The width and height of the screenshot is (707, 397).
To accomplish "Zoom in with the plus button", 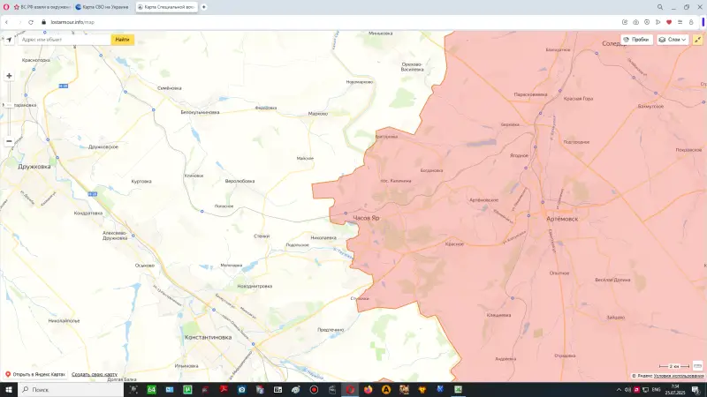I will (9, 76).
